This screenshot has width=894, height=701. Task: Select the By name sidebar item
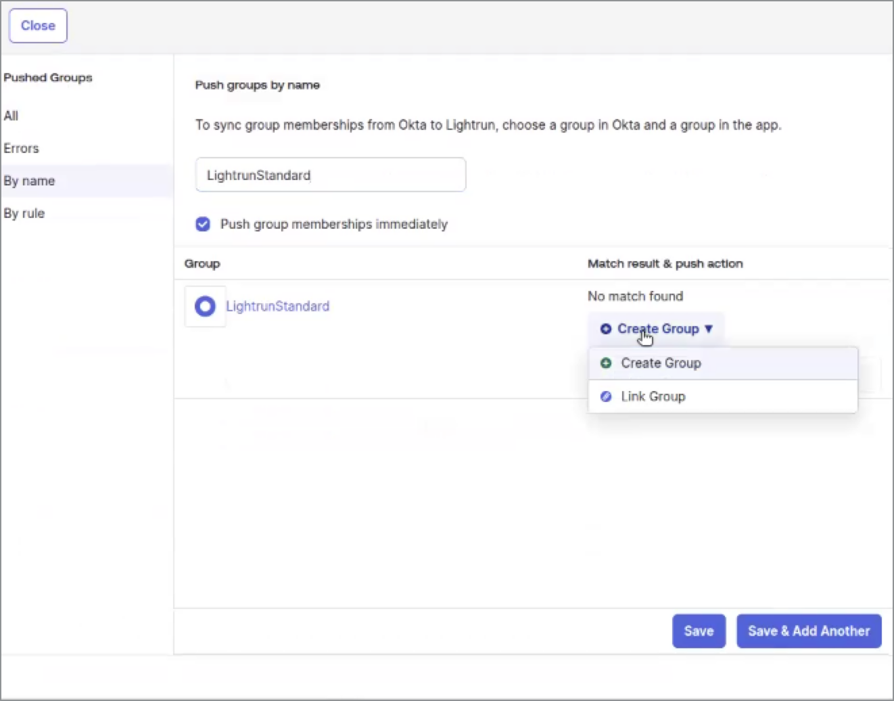click(29, 181)
